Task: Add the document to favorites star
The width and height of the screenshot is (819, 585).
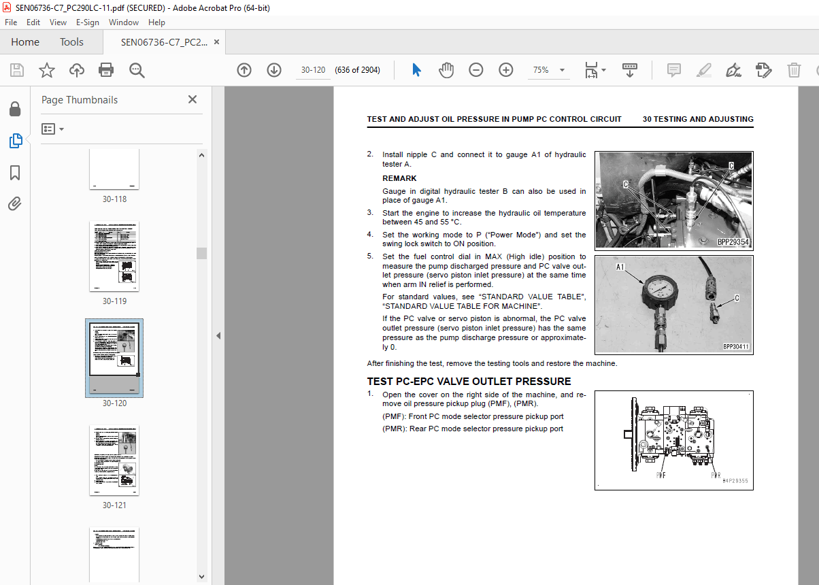Action: pyautogui.click(x=46, y=70)
